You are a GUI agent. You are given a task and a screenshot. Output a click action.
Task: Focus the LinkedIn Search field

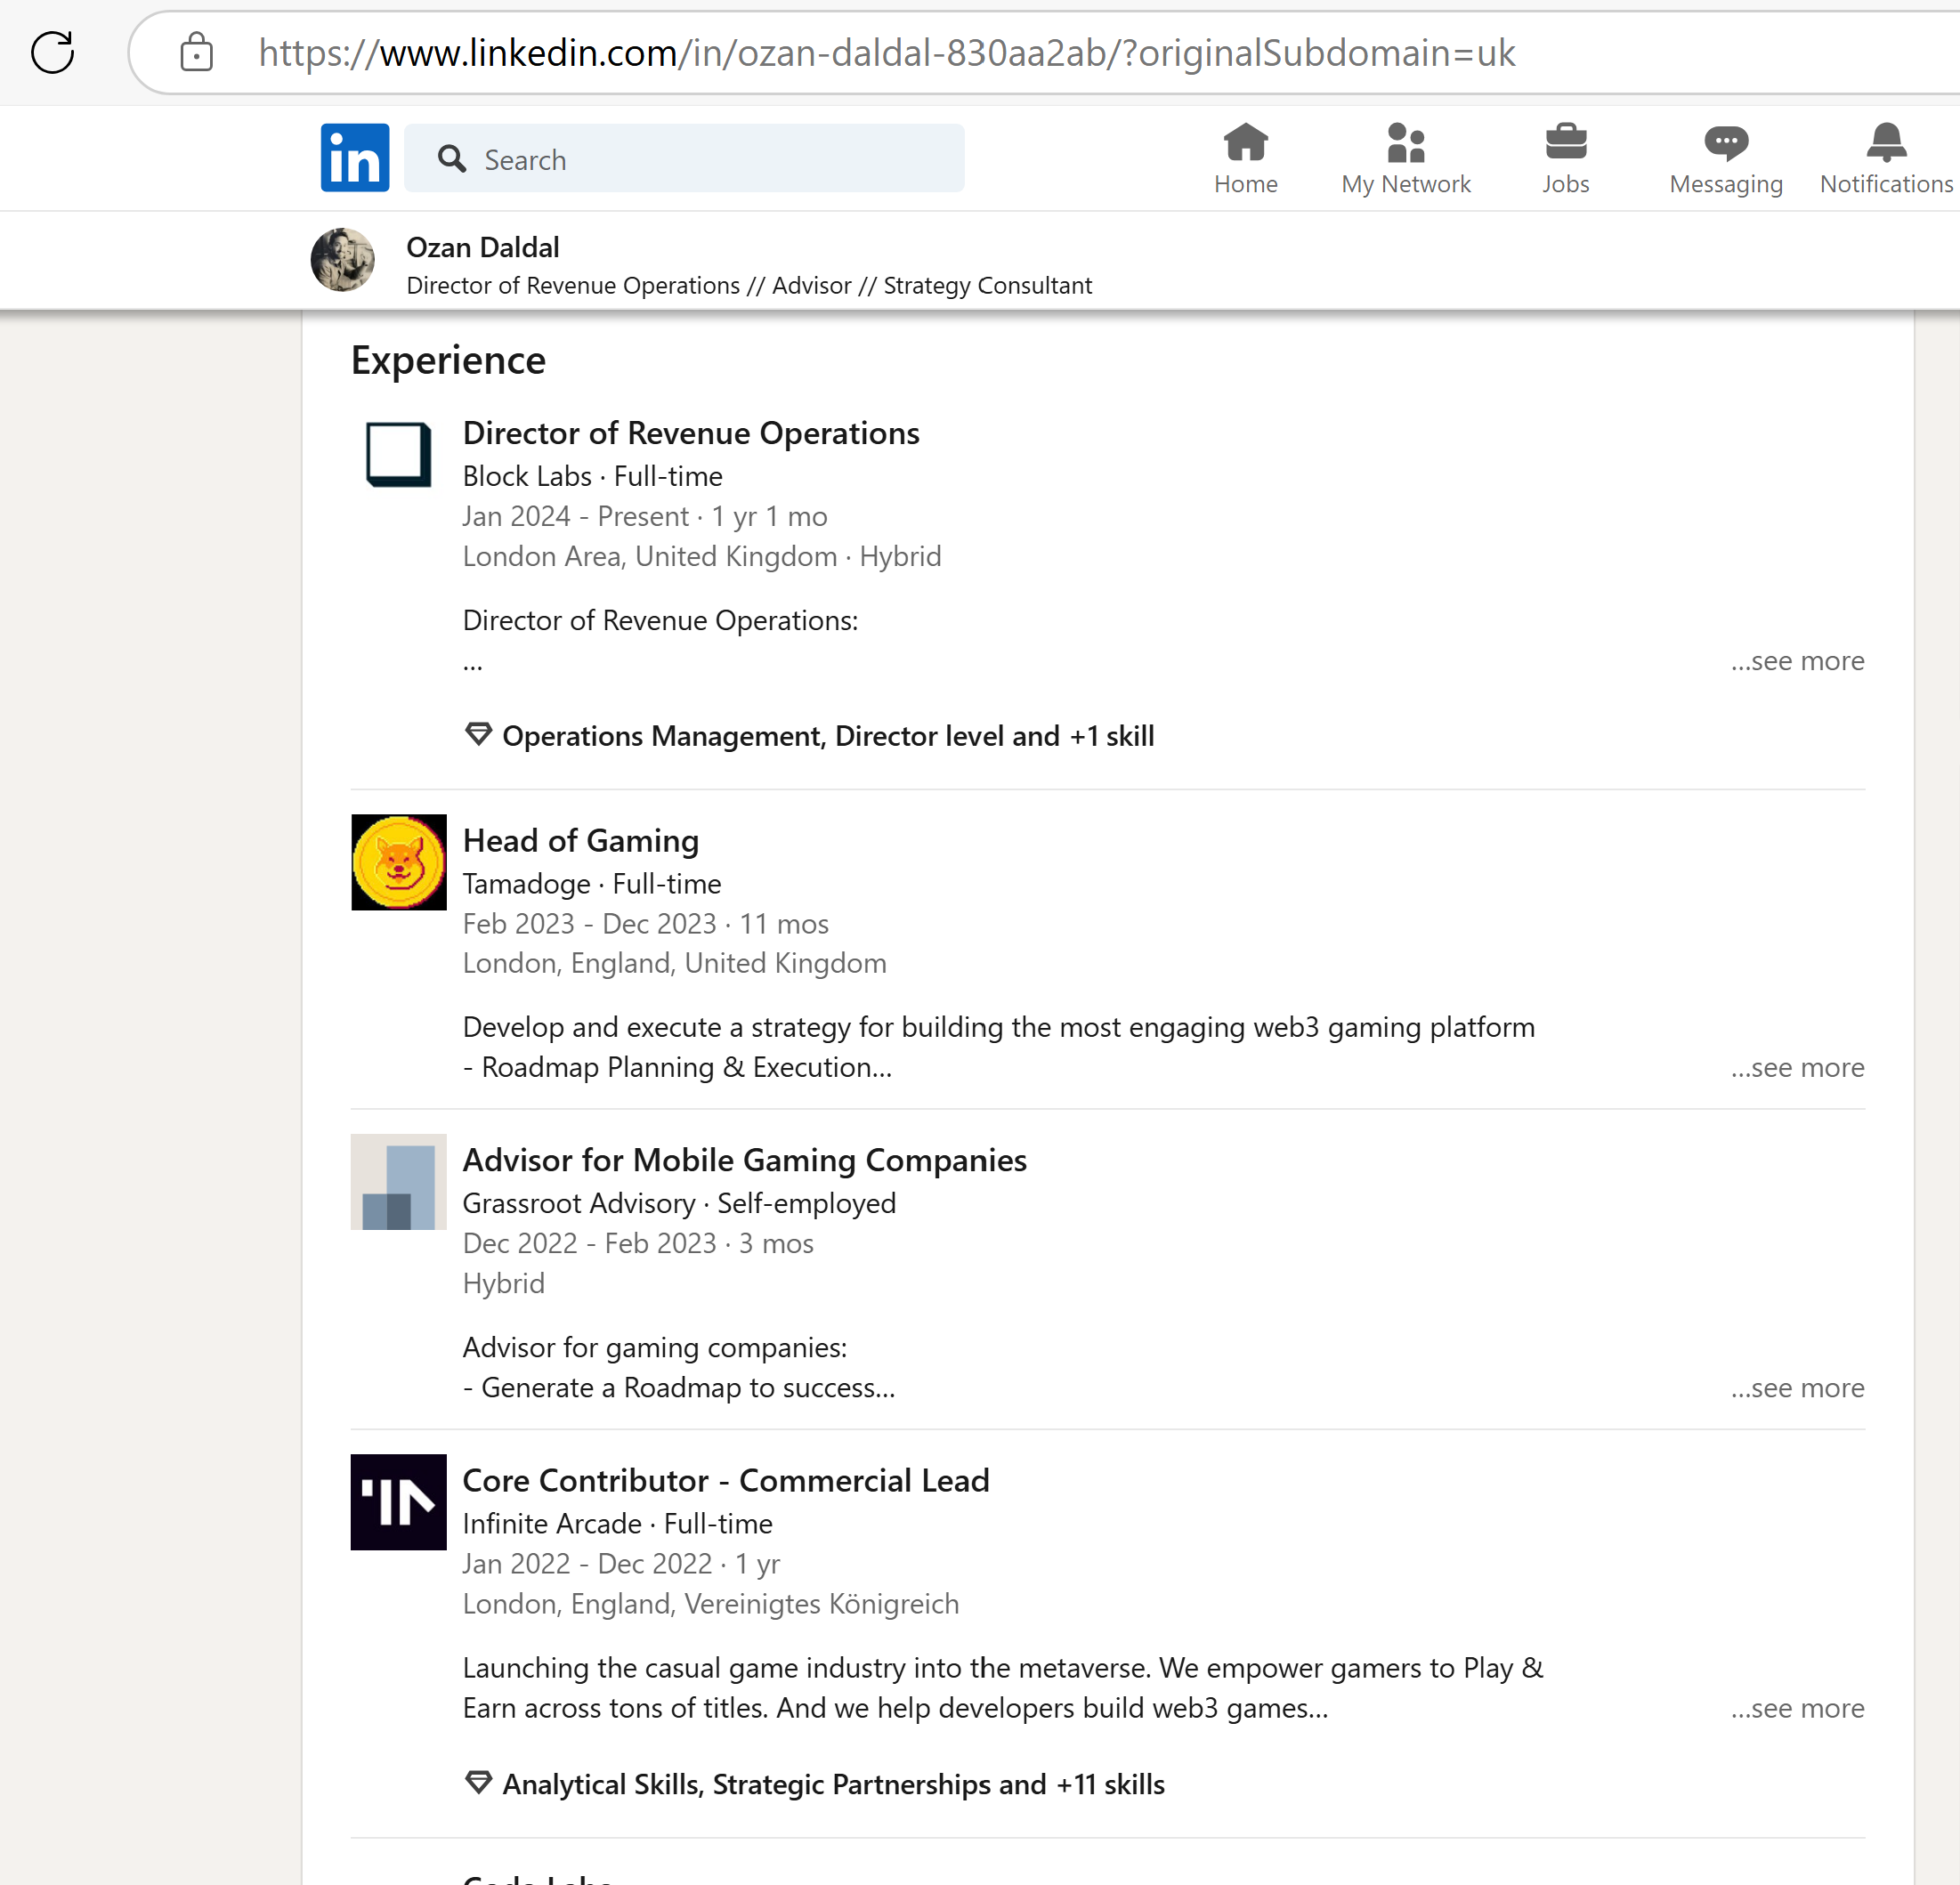click(684, 158)
